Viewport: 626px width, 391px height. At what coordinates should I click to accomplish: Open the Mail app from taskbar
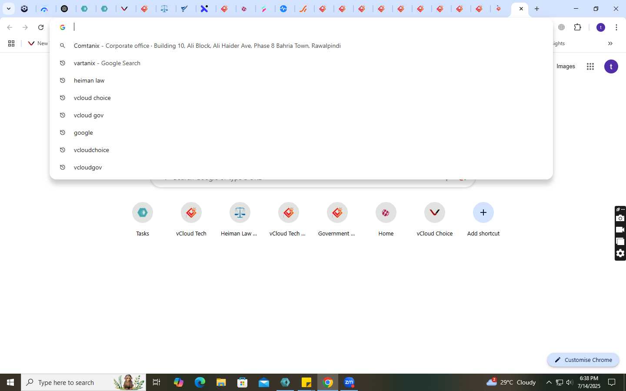coord(263,382)
